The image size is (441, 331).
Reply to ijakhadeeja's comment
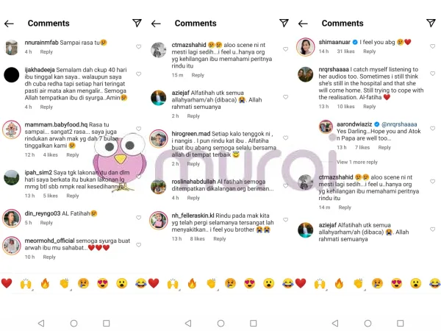click(46, 107)
